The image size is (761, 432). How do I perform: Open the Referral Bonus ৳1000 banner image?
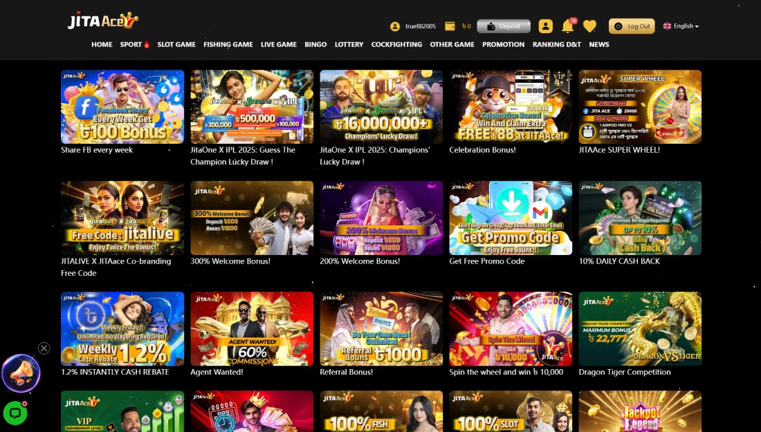381,329
